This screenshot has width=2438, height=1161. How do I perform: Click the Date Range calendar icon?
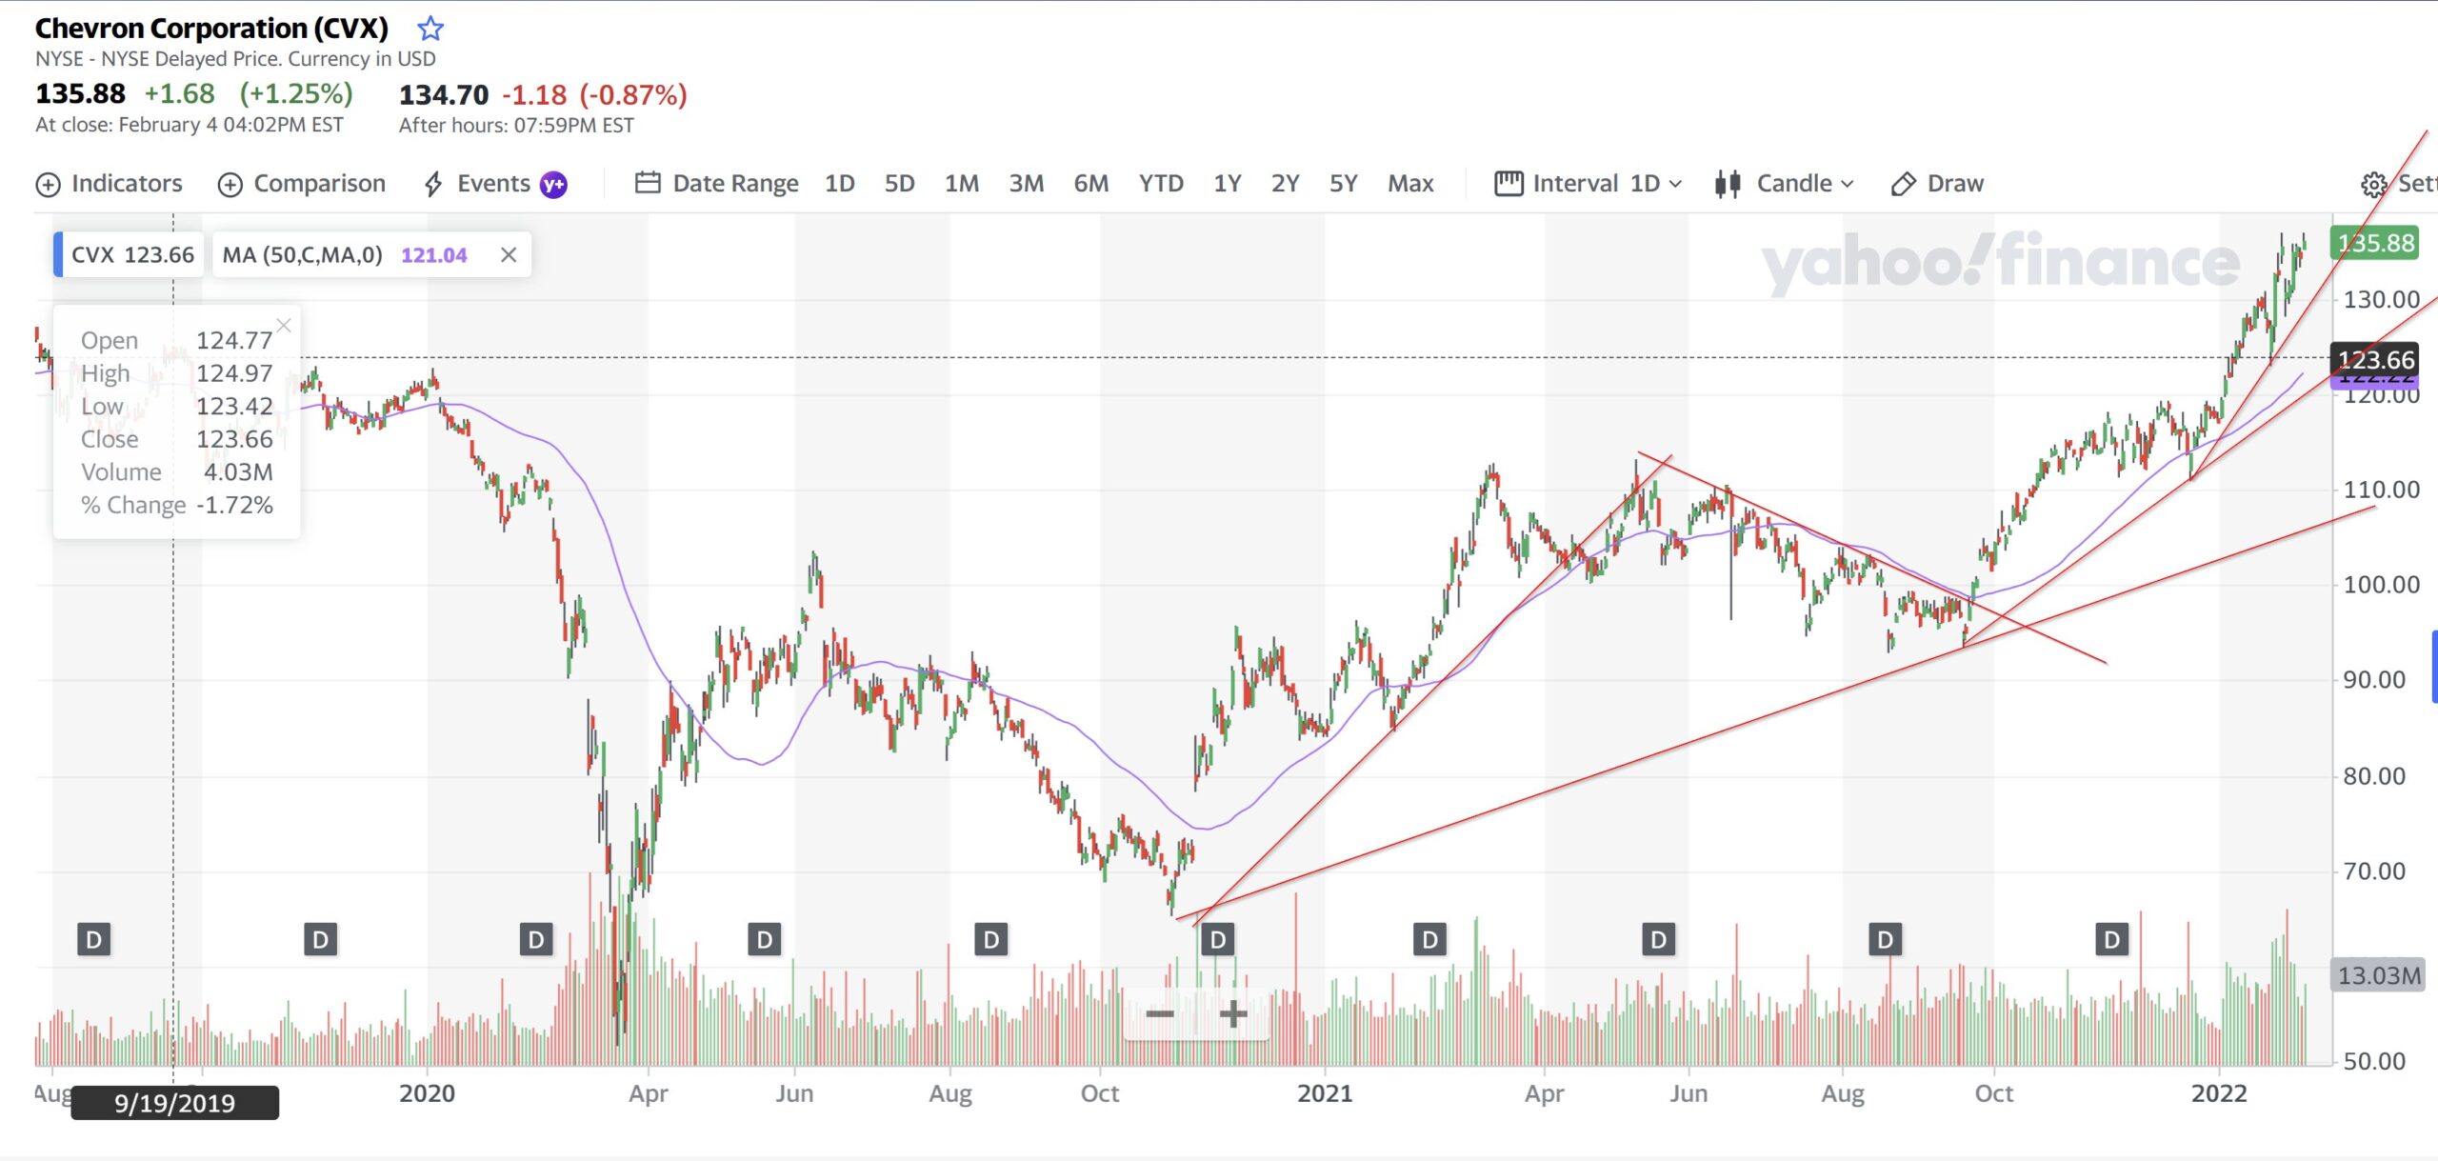[648, 182]
